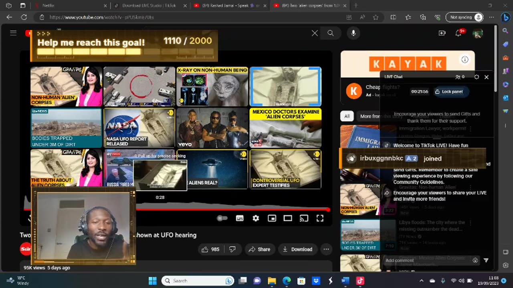Click the Lock panel button
Image resolution: width=513 pixels, height=288 pixels.
[448, 92]
